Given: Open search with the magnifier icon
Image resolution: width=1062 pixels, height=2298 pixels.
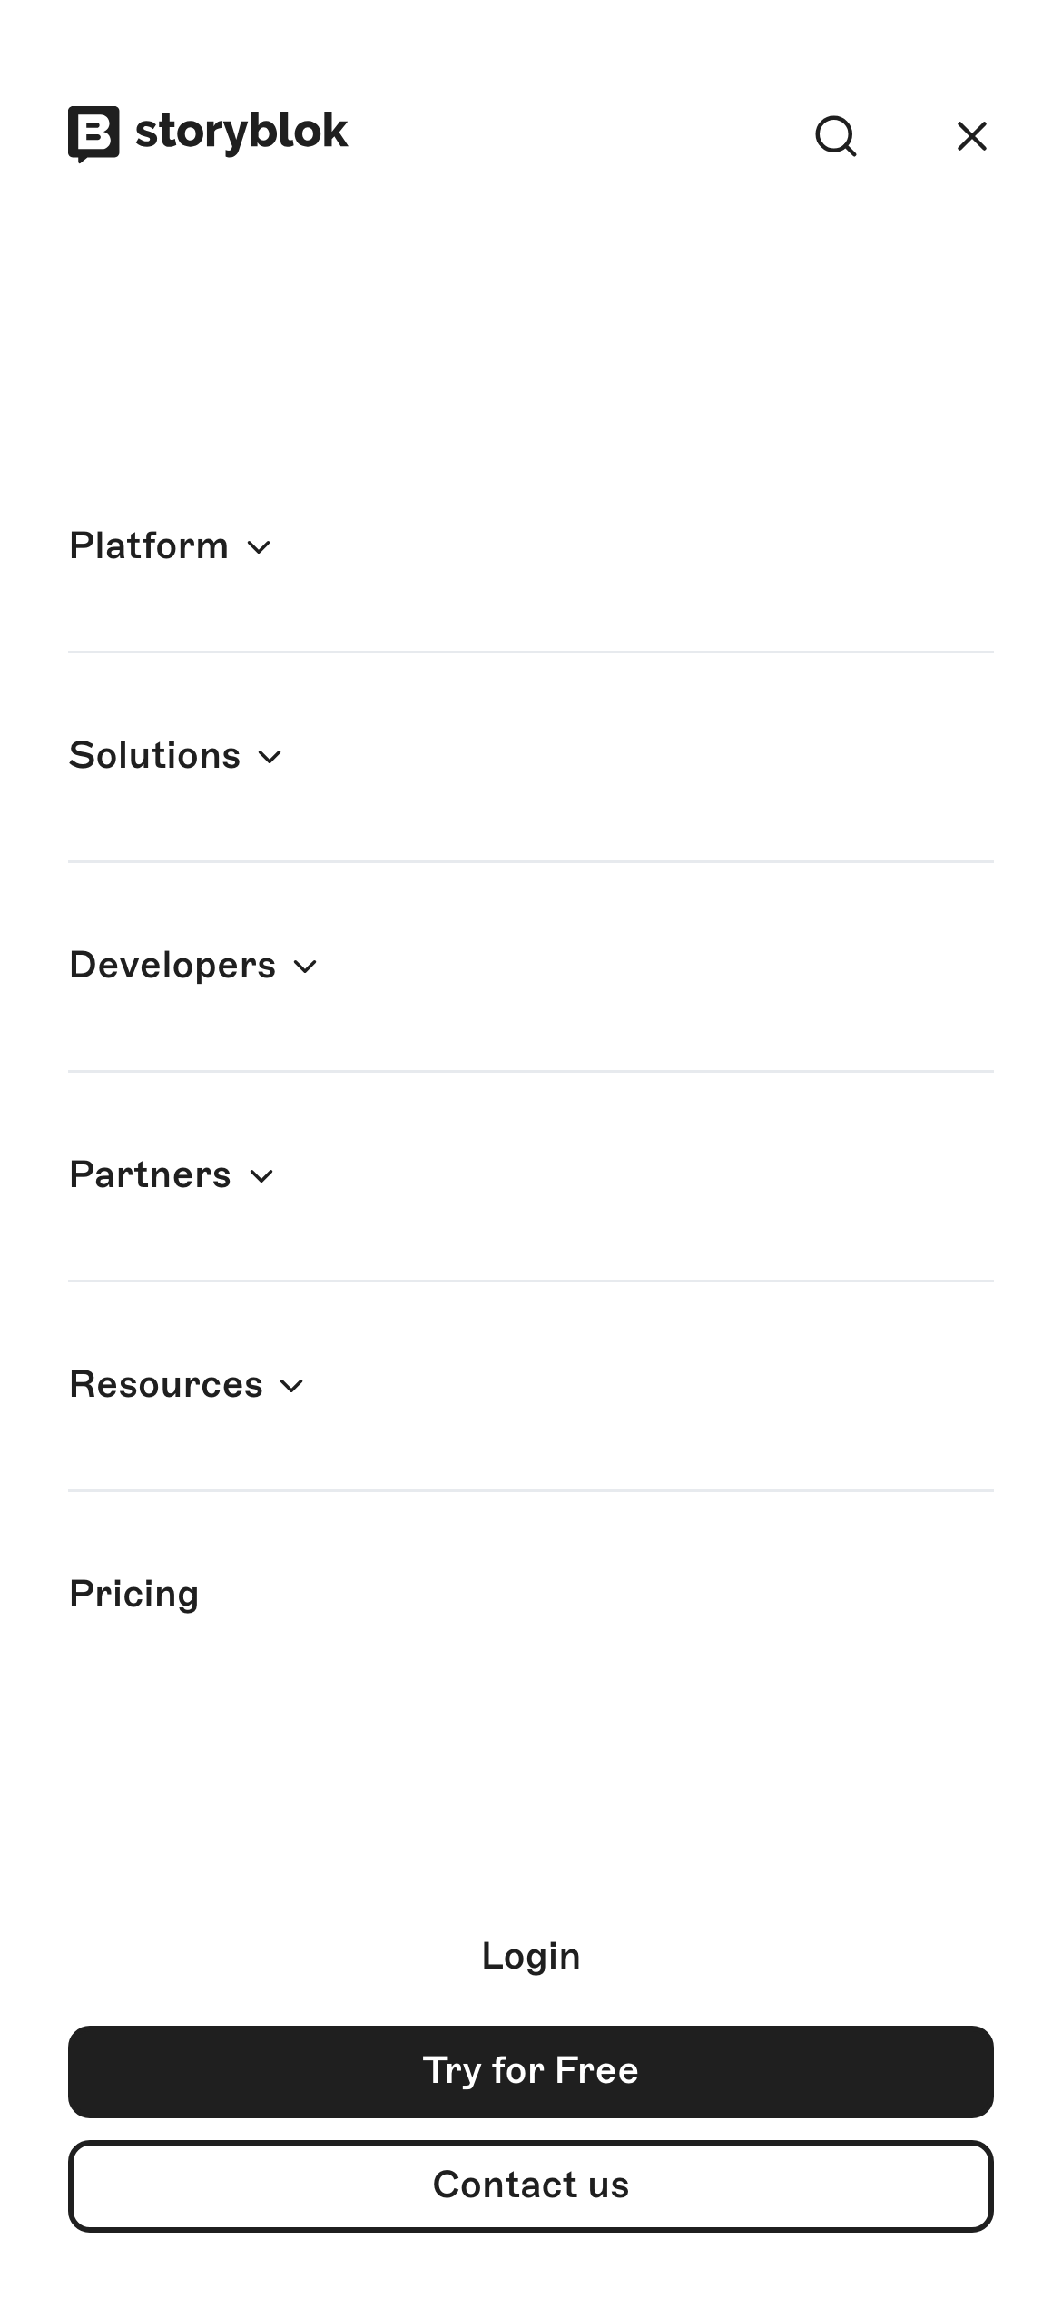Looking at the screenshot, I should (835, 137).
